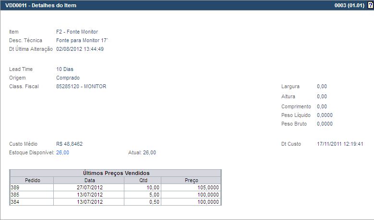Click the fiscal class 85285120 - MONITOR

(x=81, y=86)
